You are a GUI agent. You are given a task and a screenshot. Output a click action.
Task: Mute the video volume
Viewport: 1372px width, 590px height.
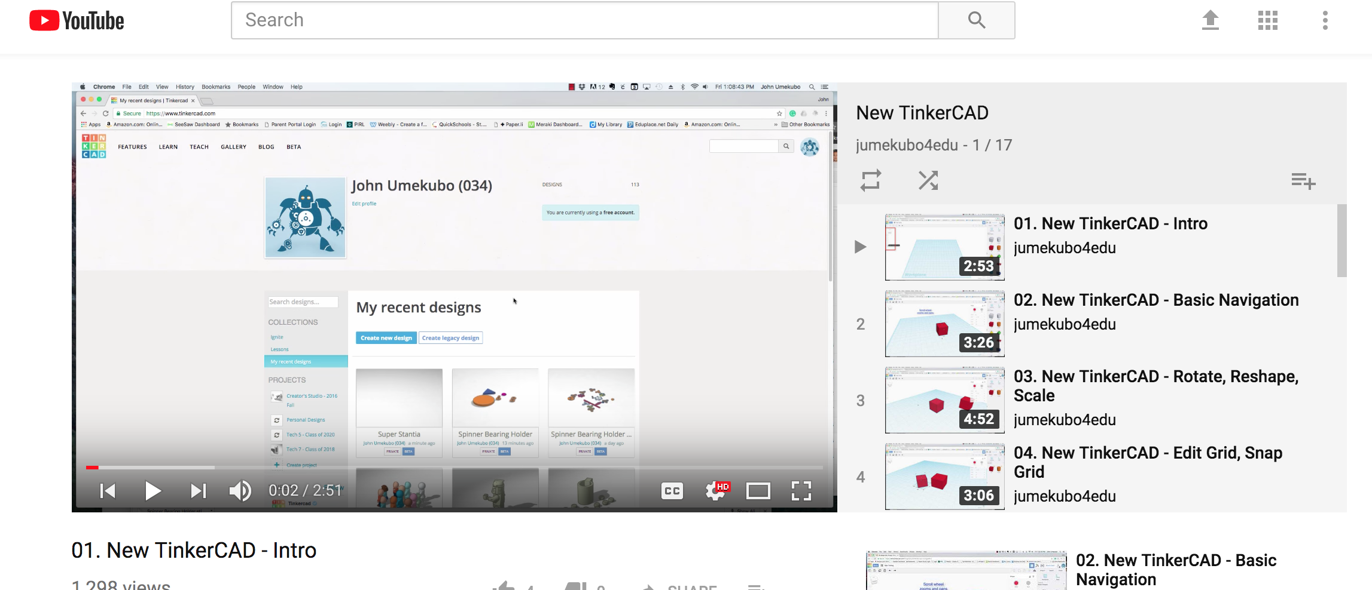click(x=239, y=490)
